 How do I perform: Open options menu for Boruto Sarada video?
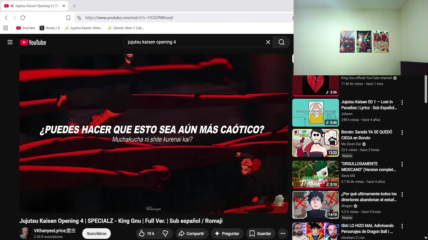[x=402, y=133]
